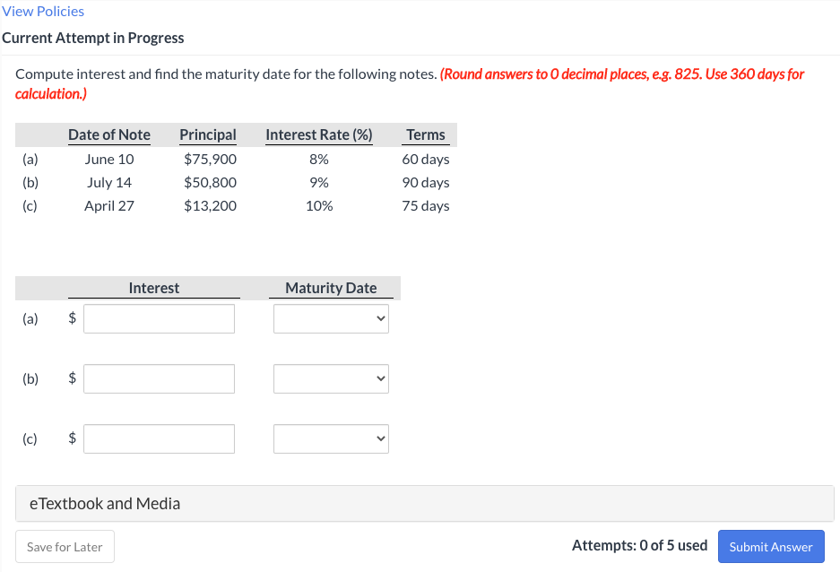Click the Attempts: 0 of 5 used text
The image size is (840, 572).
pyautogui.click(x=639, y=545)
